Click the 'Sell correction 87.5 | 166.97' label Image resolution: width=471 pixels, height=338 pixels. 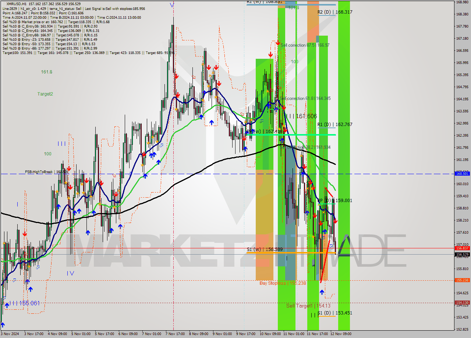[305, 45]
